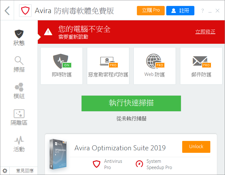The image size is (225, 175).
Task: Click the Optimization Suite box image
Action: pyautogui.click(x=58, y=154)
